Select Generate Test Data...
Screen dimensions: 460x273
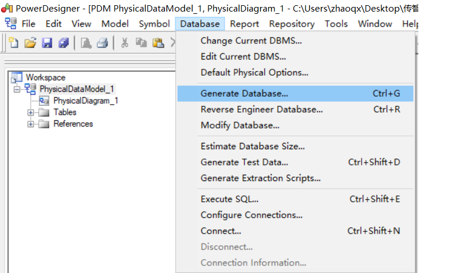pos(296,162)
